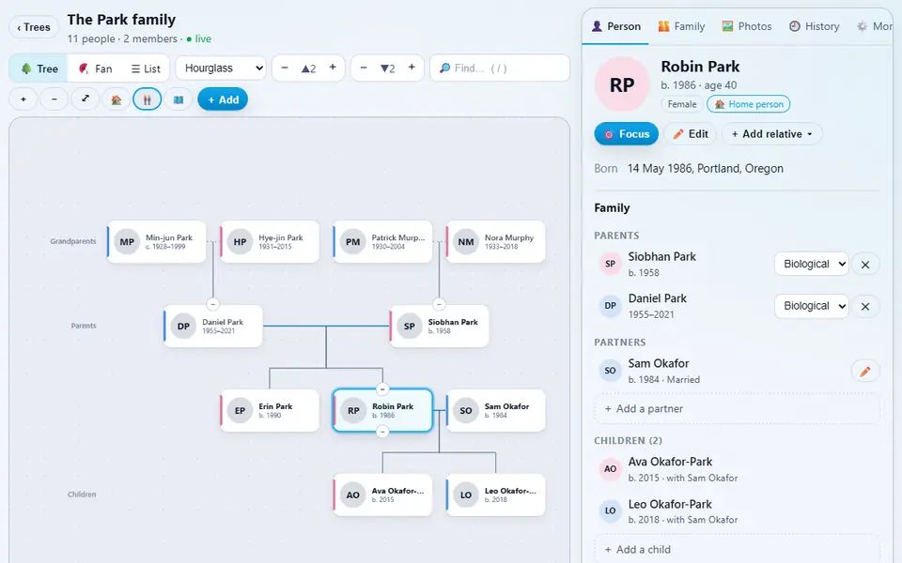Viewport: 902px width, 563px height.
Task: Click the blue map icon in the toolbar
Action: (x=179, y=99)
